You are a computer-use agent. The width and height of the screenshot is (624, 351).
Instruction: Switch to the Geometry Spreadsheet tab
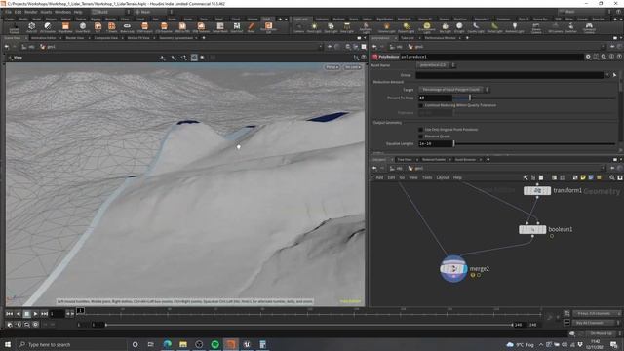tap(175, 38)
